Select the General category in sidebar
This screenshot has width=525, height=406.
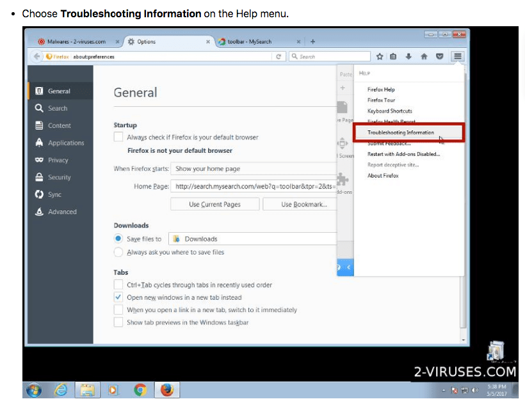click(x=61, y=91)
